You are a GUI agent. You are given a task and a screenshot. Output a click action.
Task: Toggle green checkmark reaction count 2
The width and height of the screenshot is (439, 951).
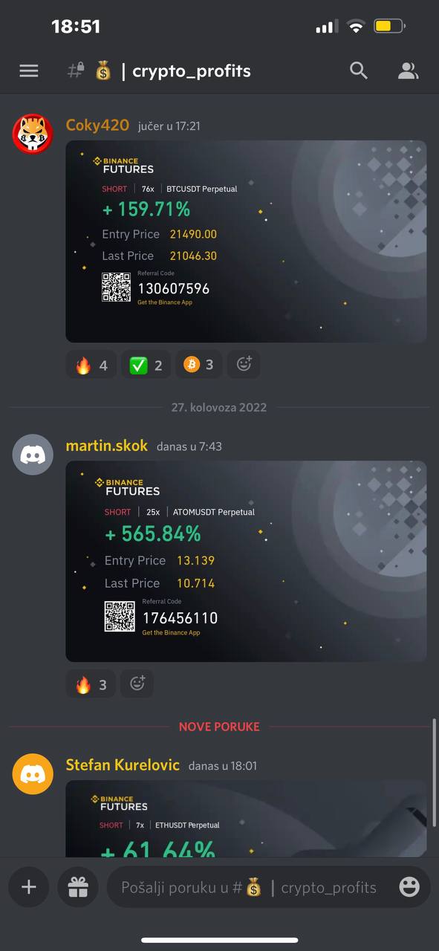pos(146,365)
